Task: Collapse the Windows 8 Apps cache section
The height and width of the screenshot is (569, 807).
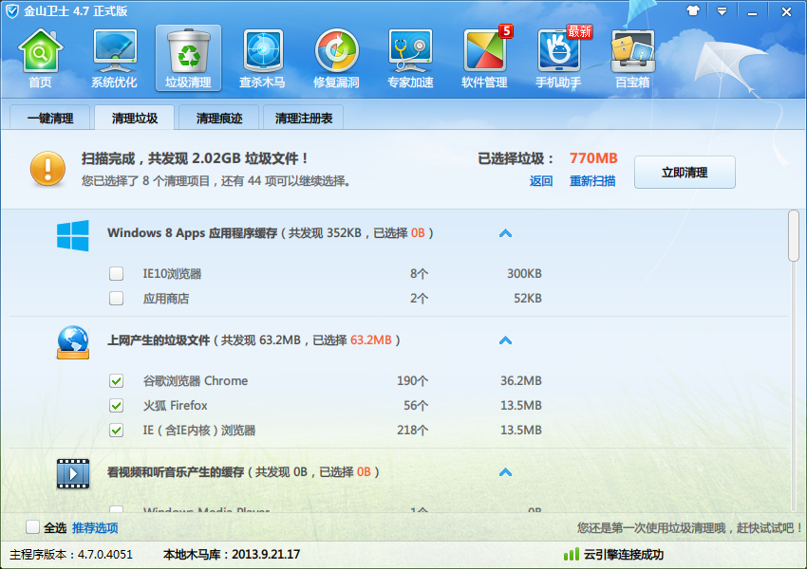Action: [x=505, y=233]
